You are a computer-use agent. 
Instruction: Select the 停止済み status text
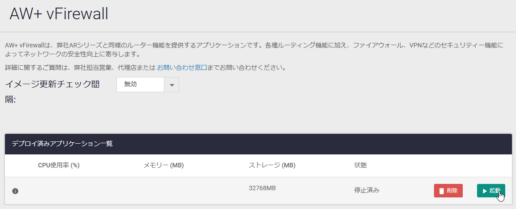pyautogui.click(x=366, y=190)
